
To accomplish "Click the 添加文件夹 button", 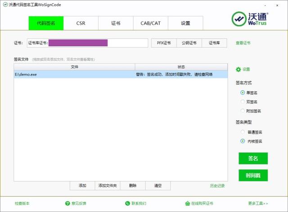I will [x=108, y=185].
